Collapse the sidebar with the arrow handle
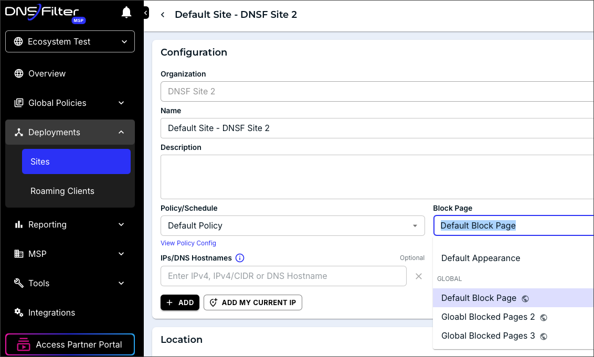This screenshot has width=594, height=357. (x=146, y=13)
